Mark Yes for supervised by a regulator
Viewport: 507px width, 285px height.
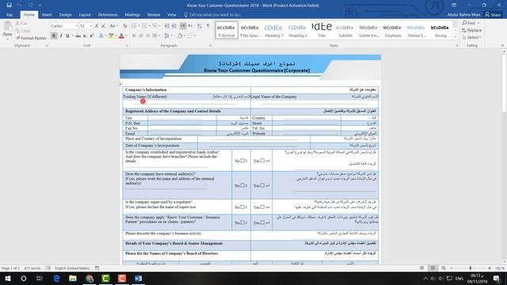(x=262, y=207)
